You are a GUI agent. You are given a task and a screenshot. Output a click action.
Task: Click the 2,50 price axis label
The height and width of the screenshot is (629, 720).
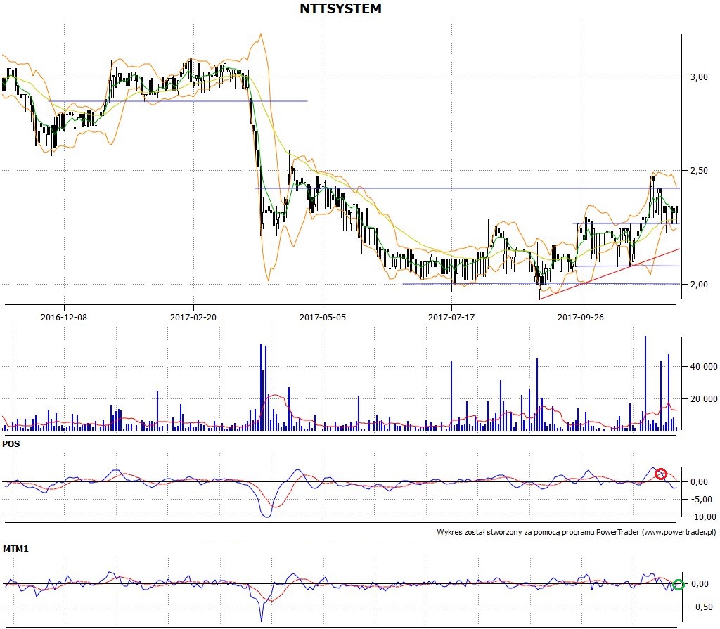(x=700, y=170)
